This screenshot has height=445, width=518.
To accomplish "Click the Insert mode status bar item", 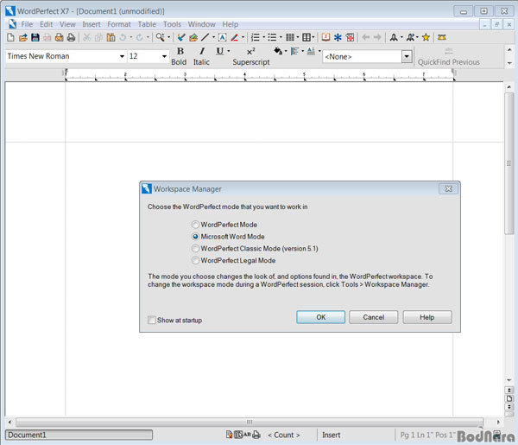I will point(331,435).
